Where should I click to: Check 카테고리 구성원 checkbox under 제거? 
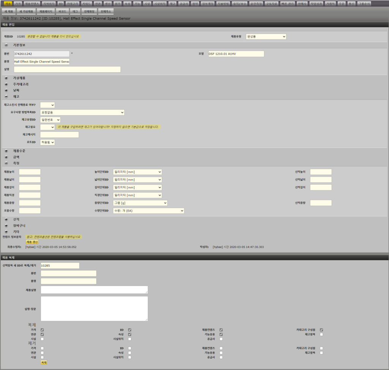click(321, 348)
